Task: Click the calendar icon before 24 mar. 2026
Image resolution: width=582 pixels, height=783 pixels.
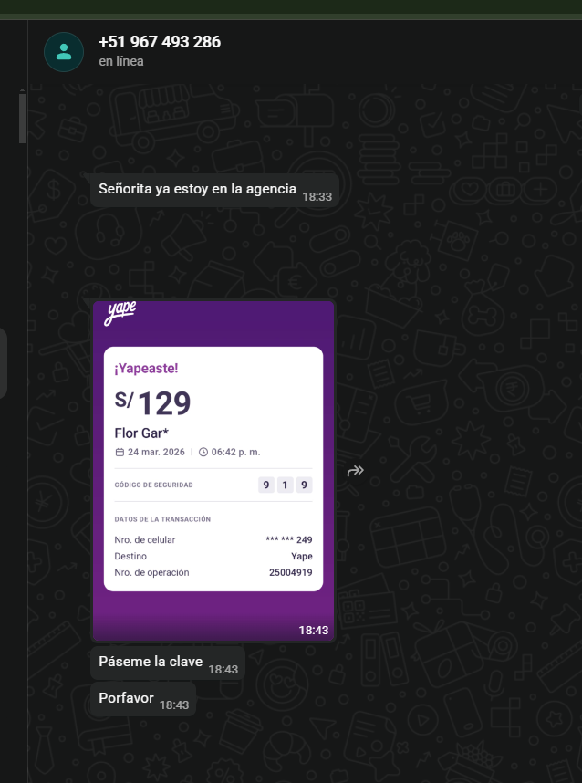Action: pyautogui.click(x=120, y=452)
